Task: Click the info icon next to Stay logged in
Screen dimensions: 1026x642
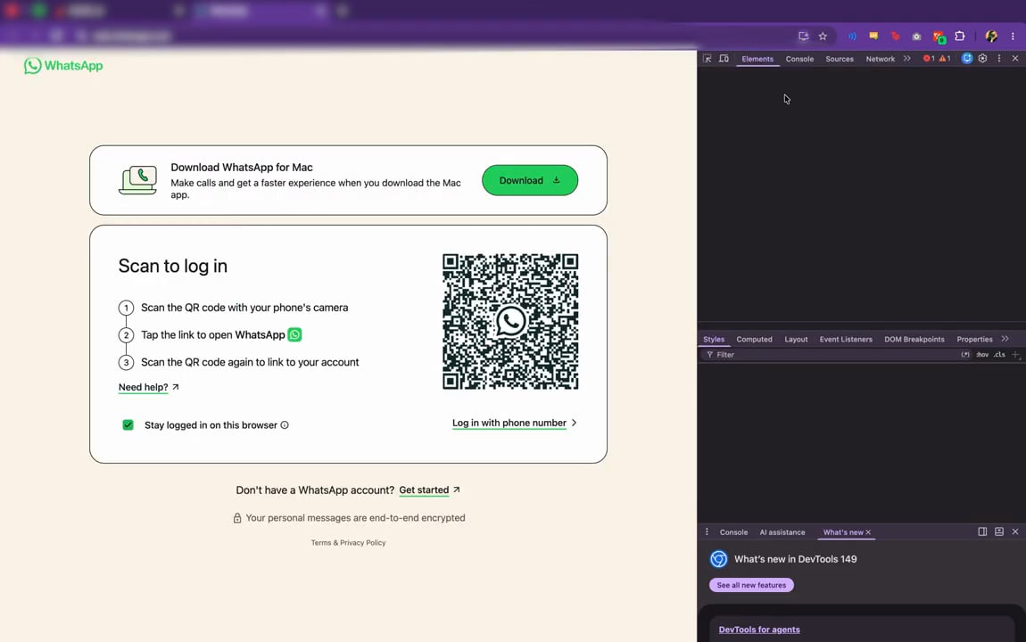Action: [x=285, y=425]
